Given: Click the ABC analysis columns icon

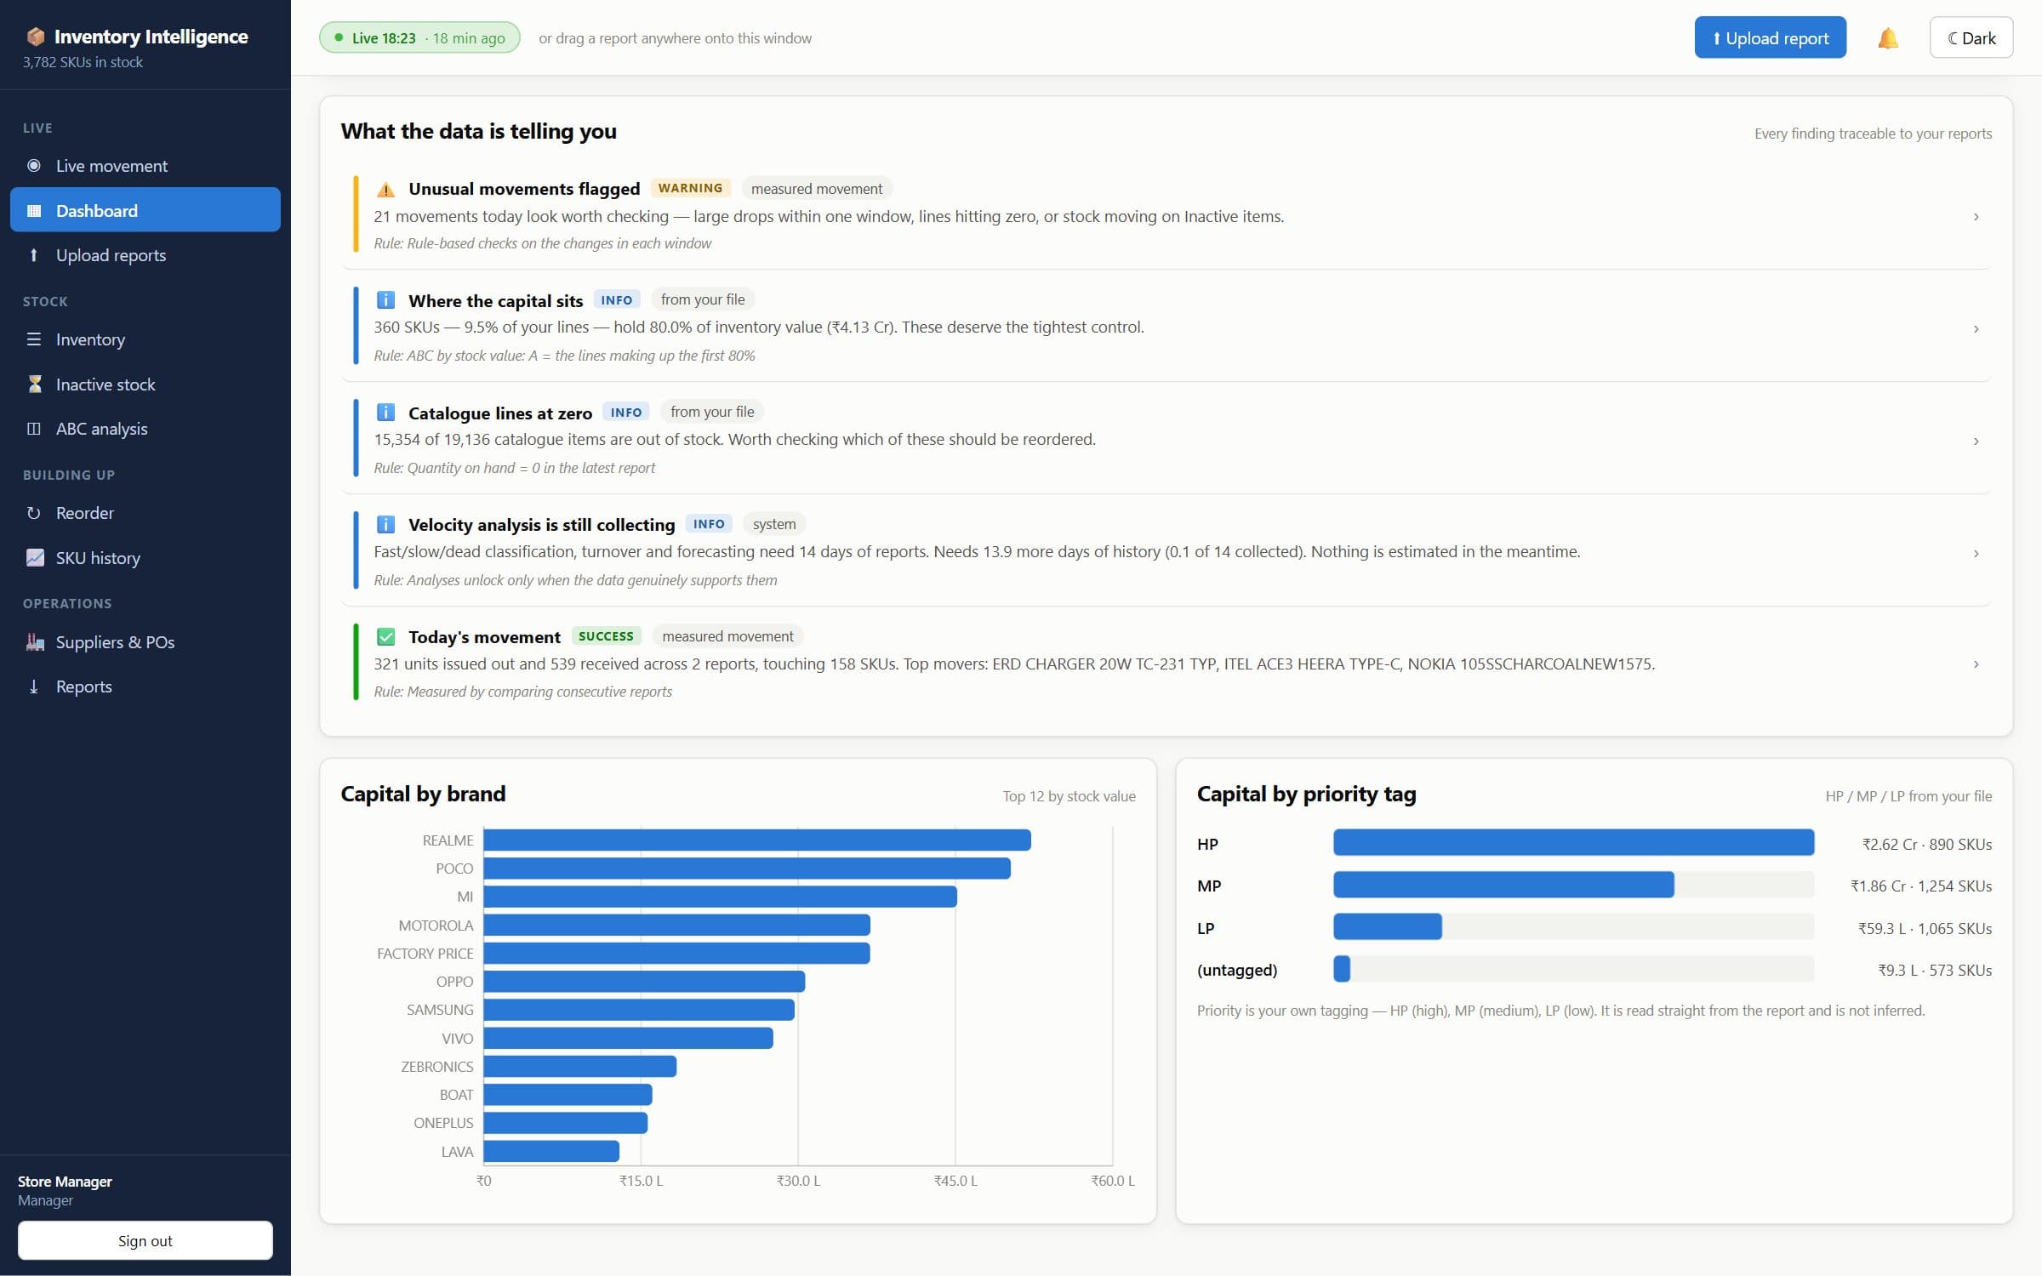Looking at the screenshot, I should coord(34,429).
